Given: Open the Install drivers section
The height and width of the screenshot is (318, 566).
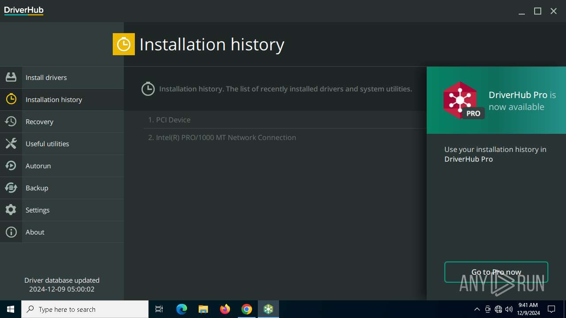Looking at the screenshot, I should tap(62, 77).
